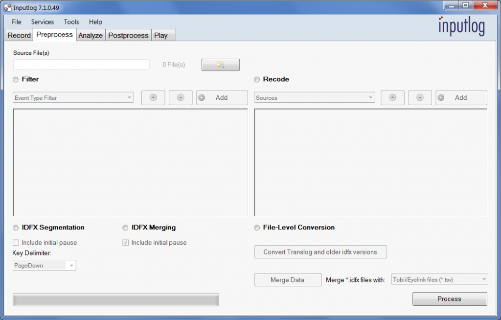Select the Filter radio button

tap(16, 79)
